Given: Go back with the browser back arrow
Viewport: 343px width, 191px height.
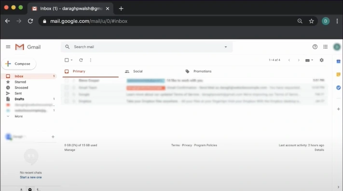Looking at the screenshot, I should click(x=7, y=21).
